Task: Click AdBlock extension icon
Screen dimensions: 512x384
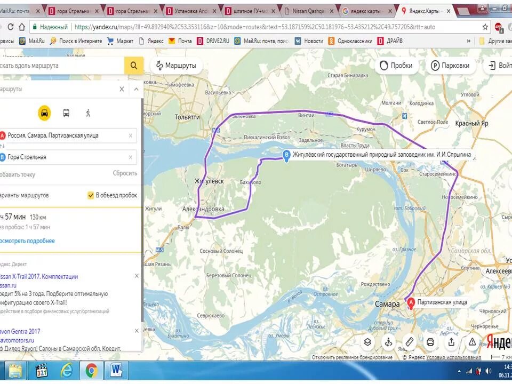Action: tap(498, 27)
